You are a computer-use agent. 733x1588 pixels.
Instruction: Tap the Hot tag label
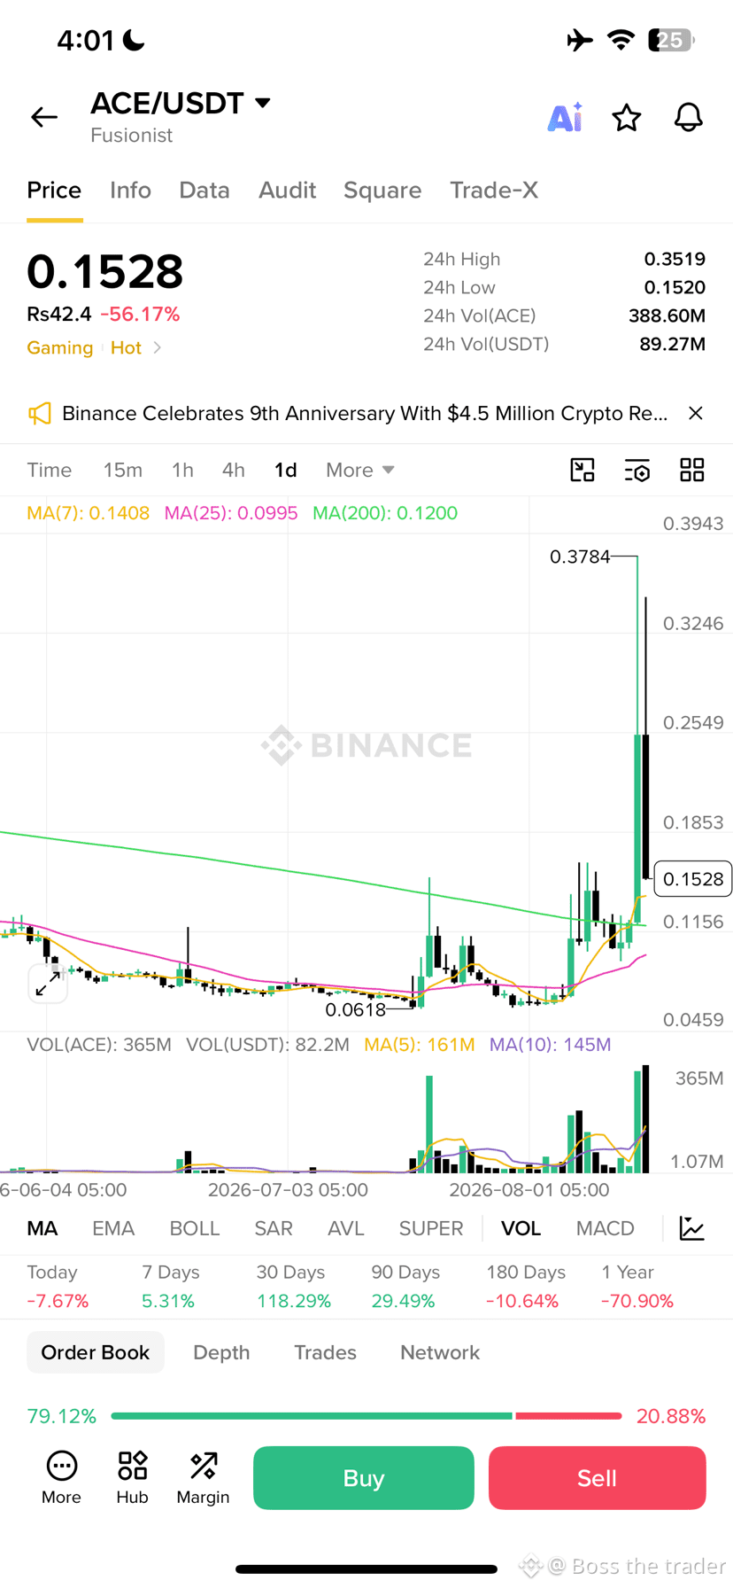[x=126, y=347]
